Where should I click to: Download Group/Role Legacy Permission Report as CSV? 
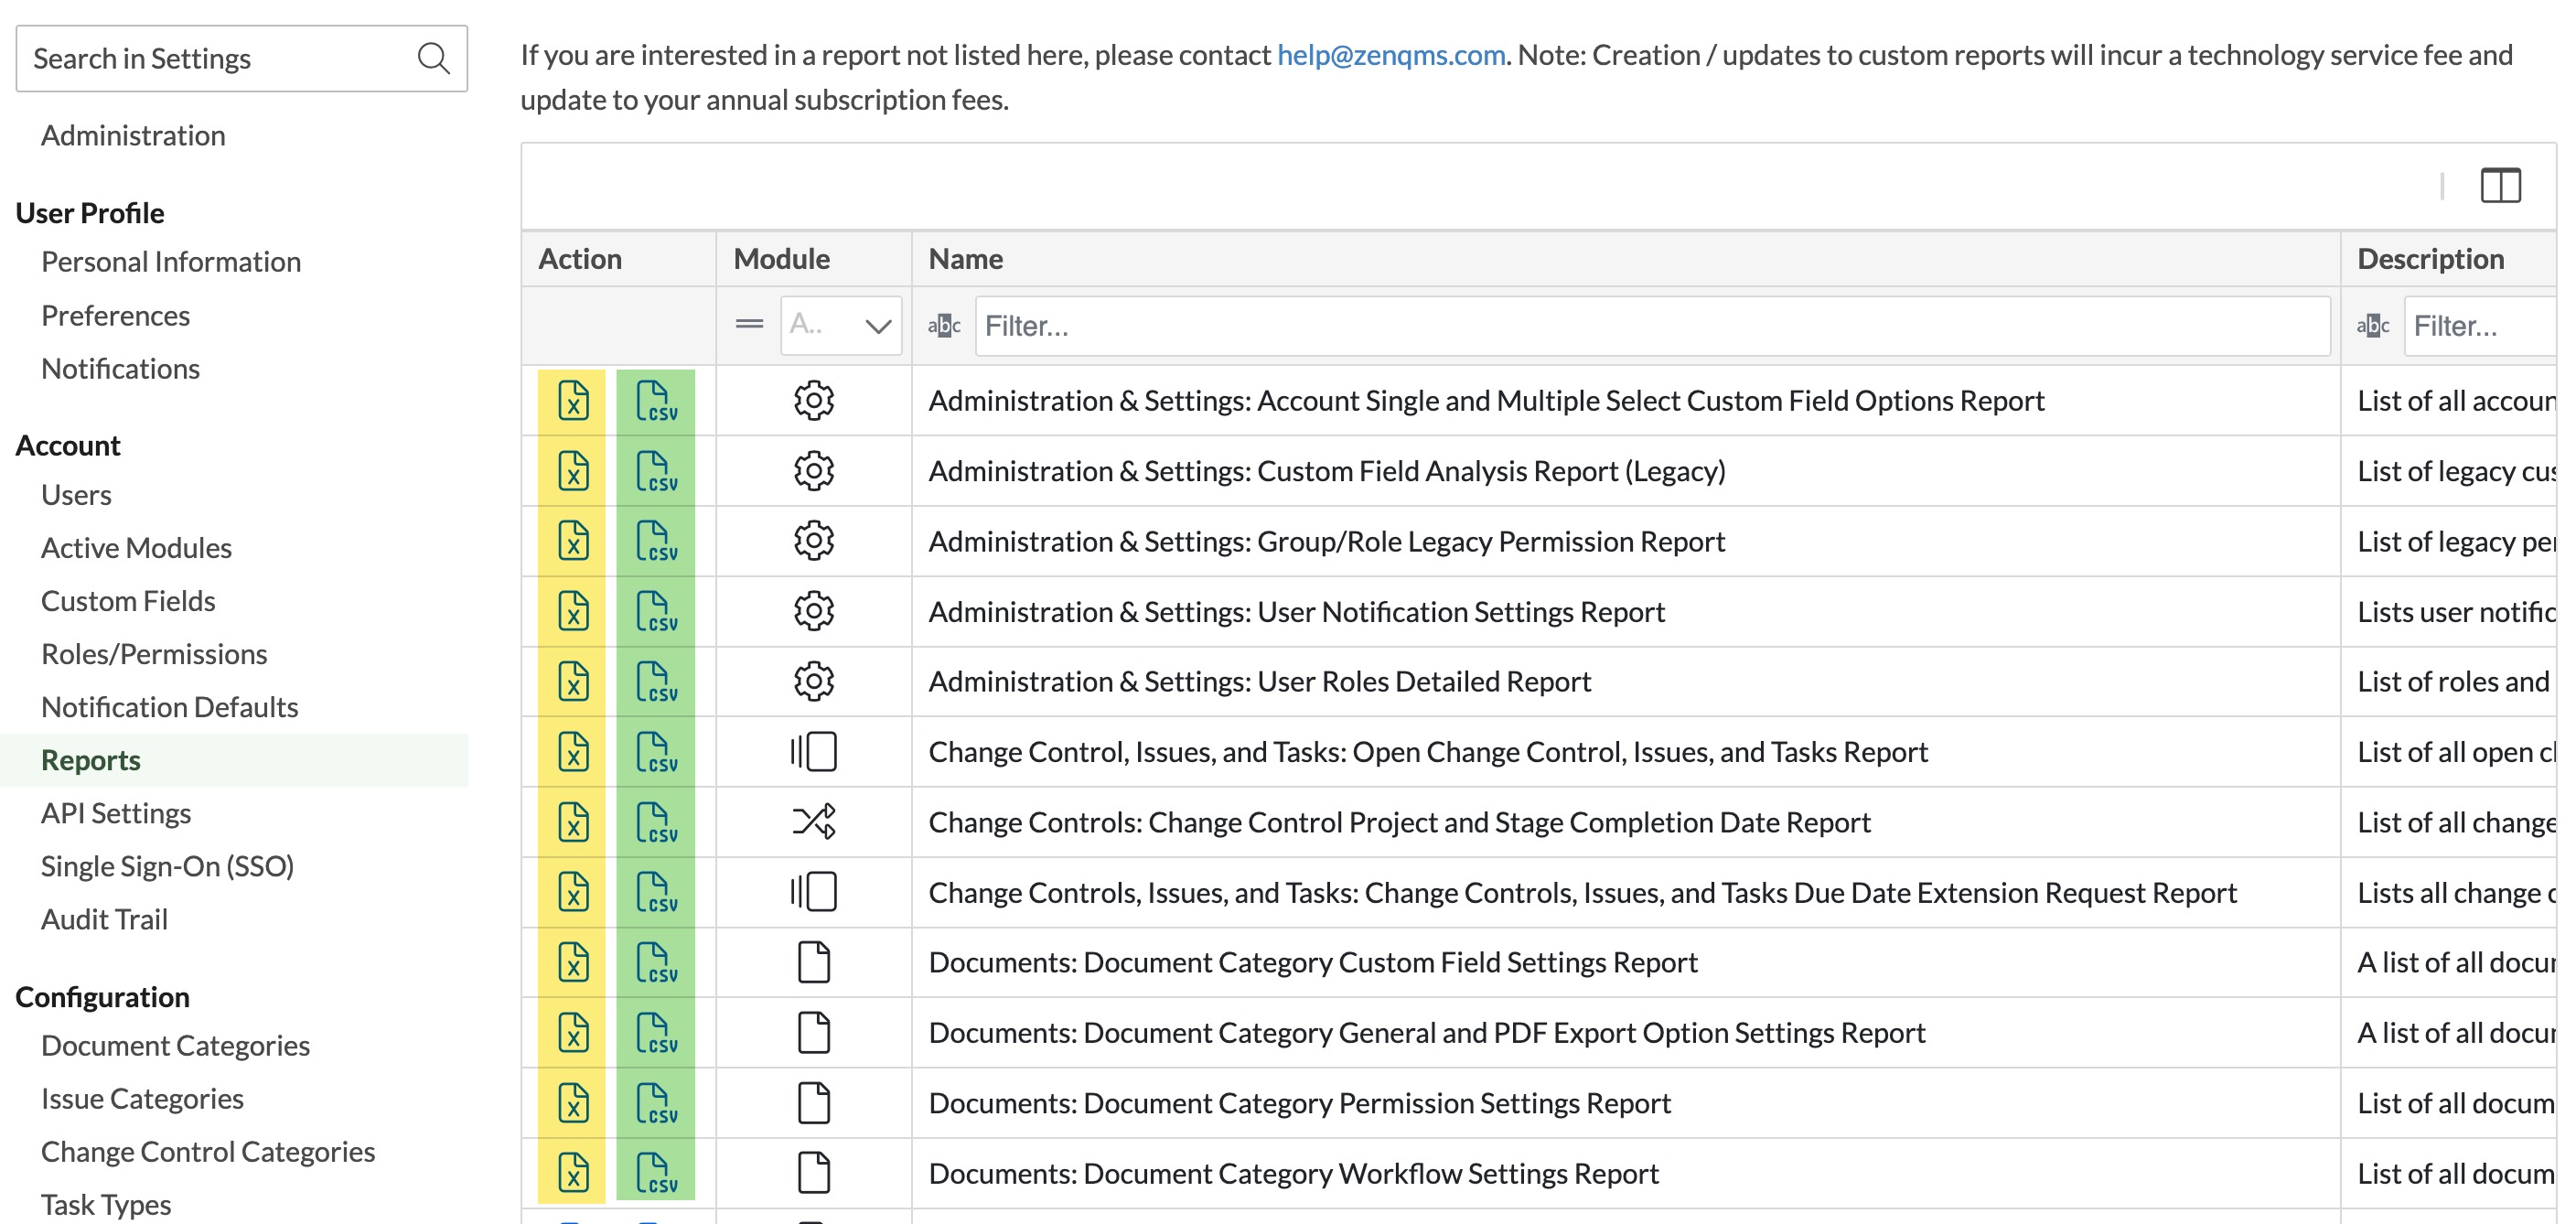tap(656, 541)
